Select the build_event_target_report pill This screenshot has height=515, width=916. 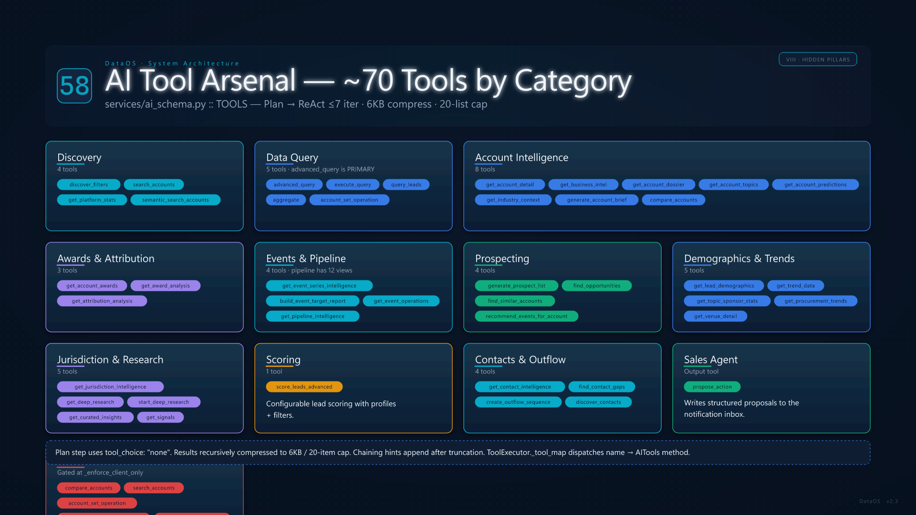tap(312, 301)
